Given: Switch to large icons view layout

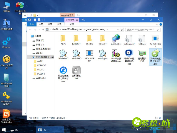Looking at the screenshot, I should pyautogui.click(x=160, y=118).
